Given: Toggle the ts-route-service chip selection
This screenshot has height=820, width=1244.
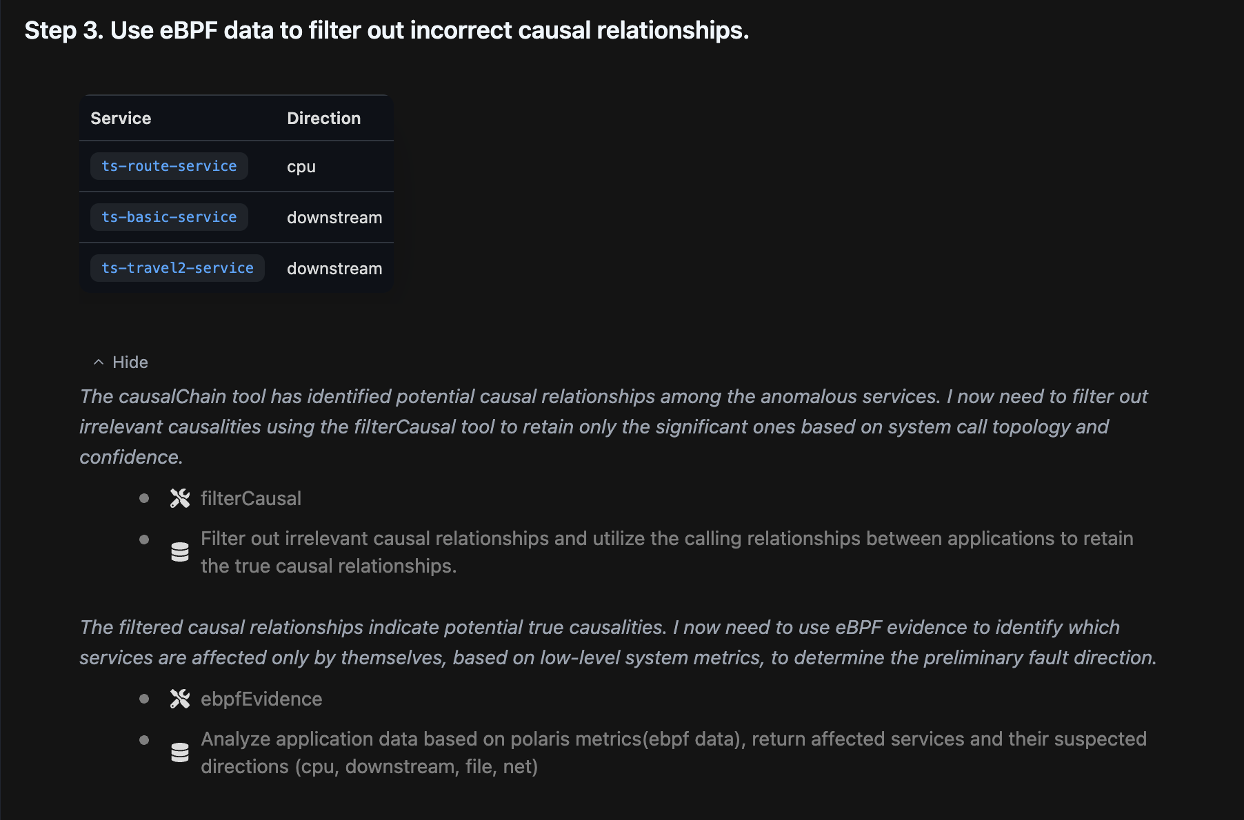Looking at the screenshot, I should coord(169,165).
